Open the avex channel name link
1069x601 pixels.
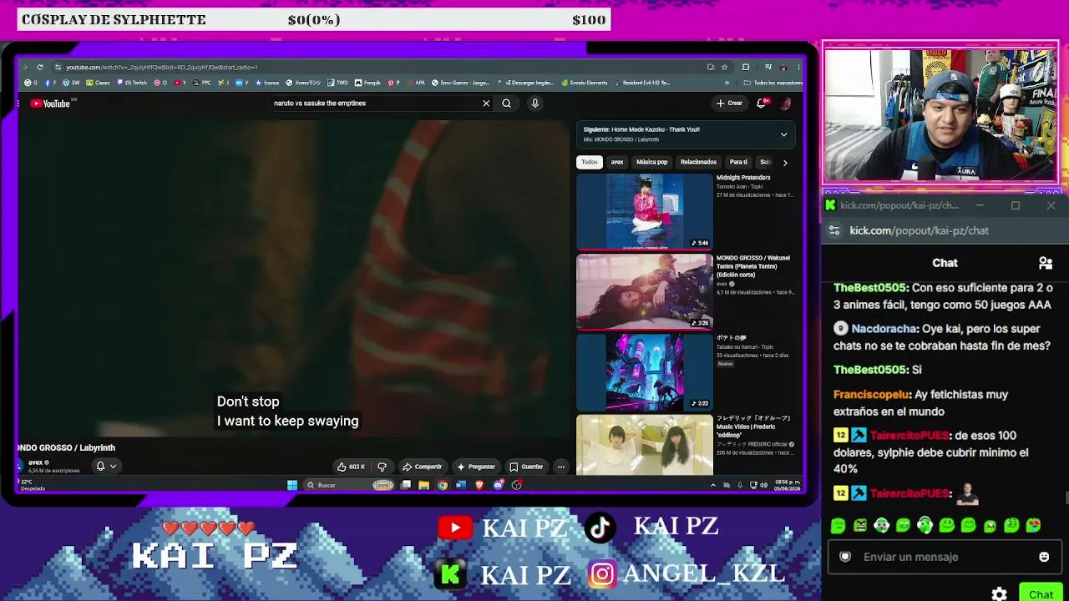pos(35,462)
